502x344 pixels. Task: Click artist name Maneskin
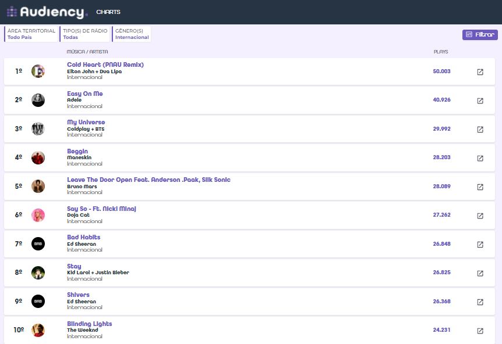79,157
